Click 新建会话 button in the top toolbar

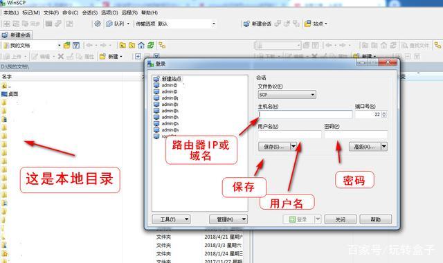point(257,24)
